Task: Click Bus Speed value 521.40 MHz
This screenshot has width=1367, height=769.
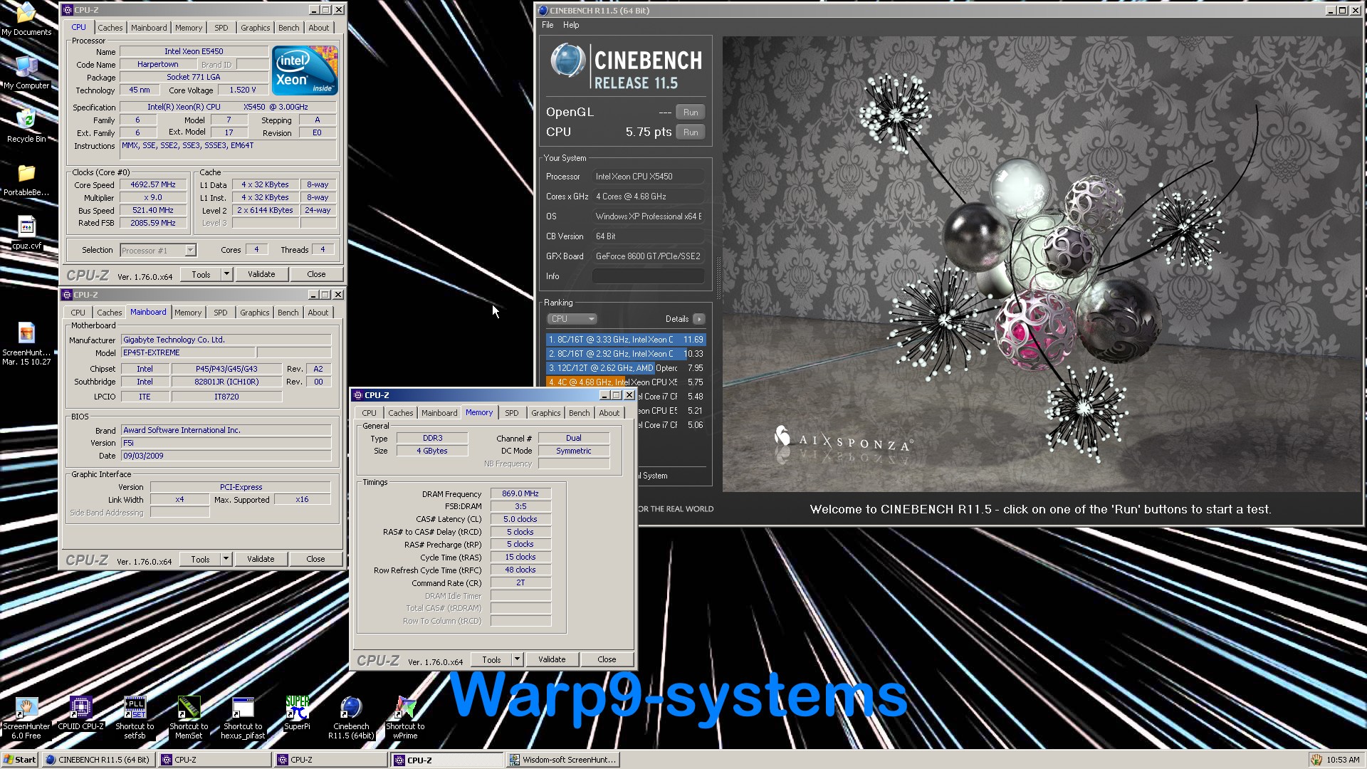Action: (x=153, y=210)
